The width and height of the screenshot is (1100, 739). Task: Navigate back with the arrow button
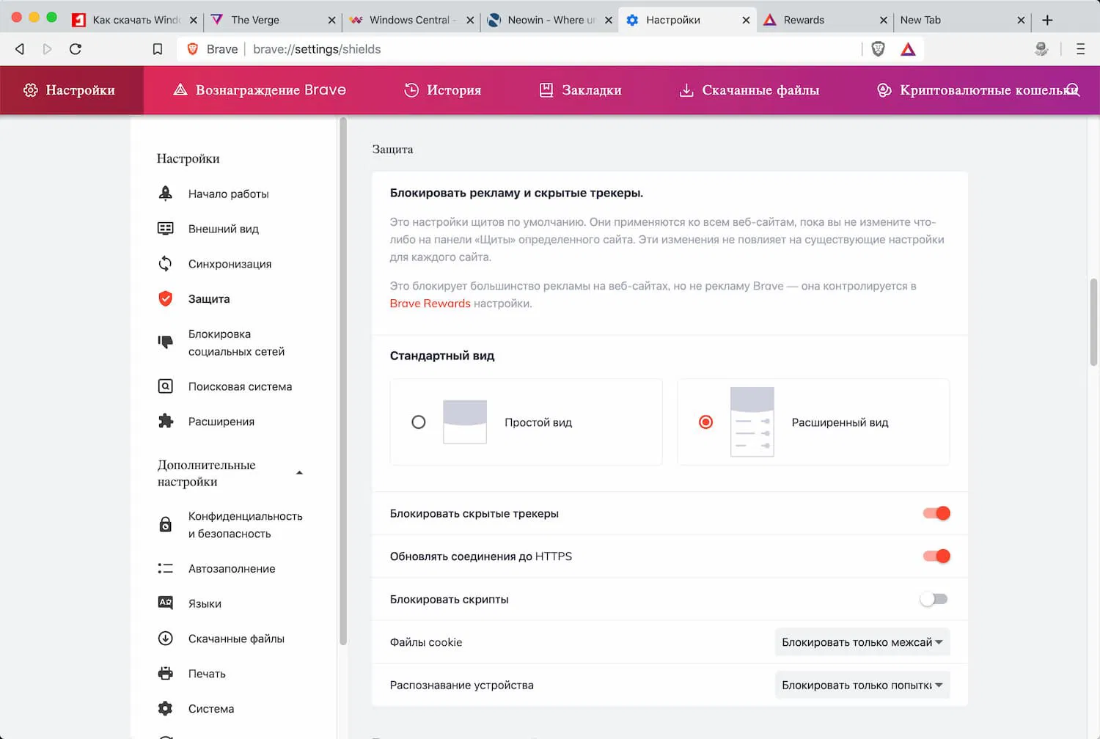click(19, 49)
